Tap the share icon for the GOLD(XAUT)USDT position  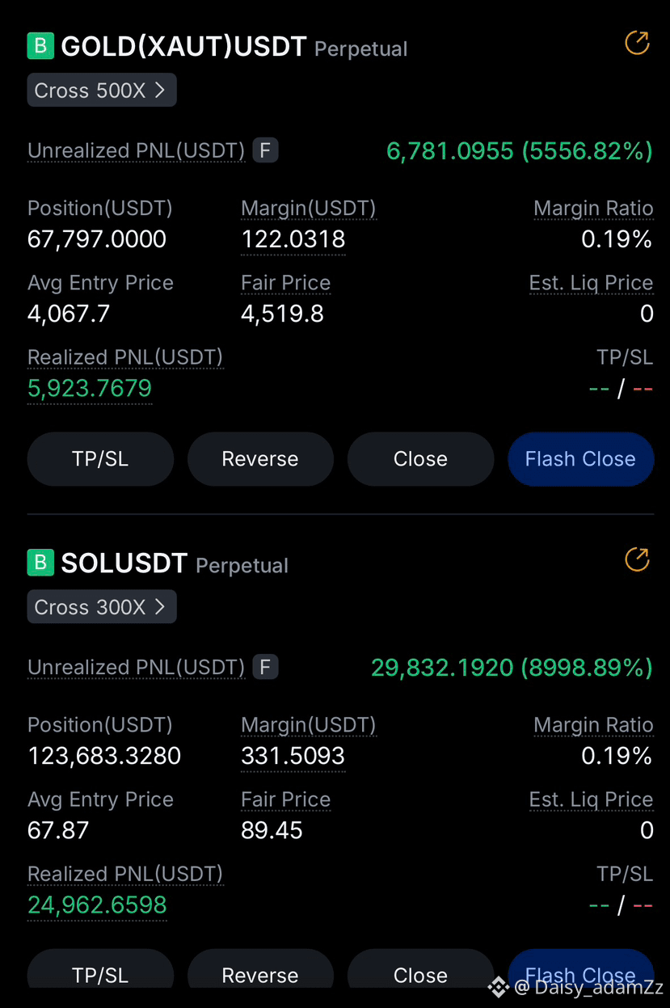click(637, 43)
